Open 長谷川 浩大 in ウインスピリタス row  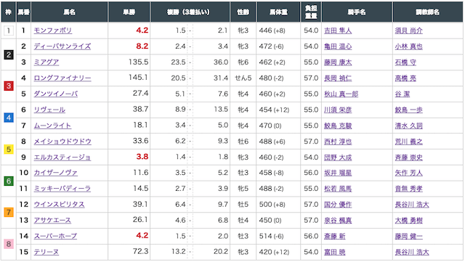(412, 205)
